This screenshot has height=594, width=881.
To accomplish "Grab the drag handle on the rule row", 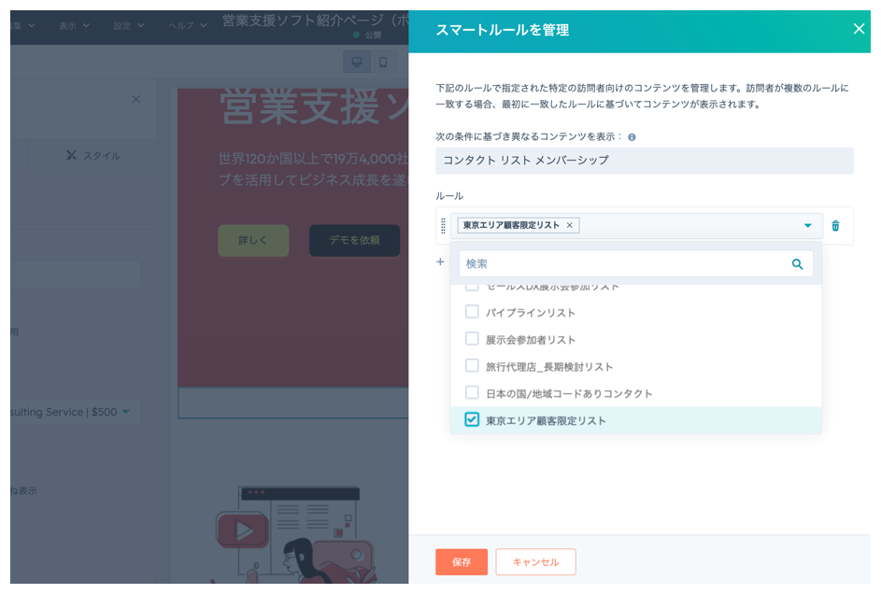I will 443,226.
